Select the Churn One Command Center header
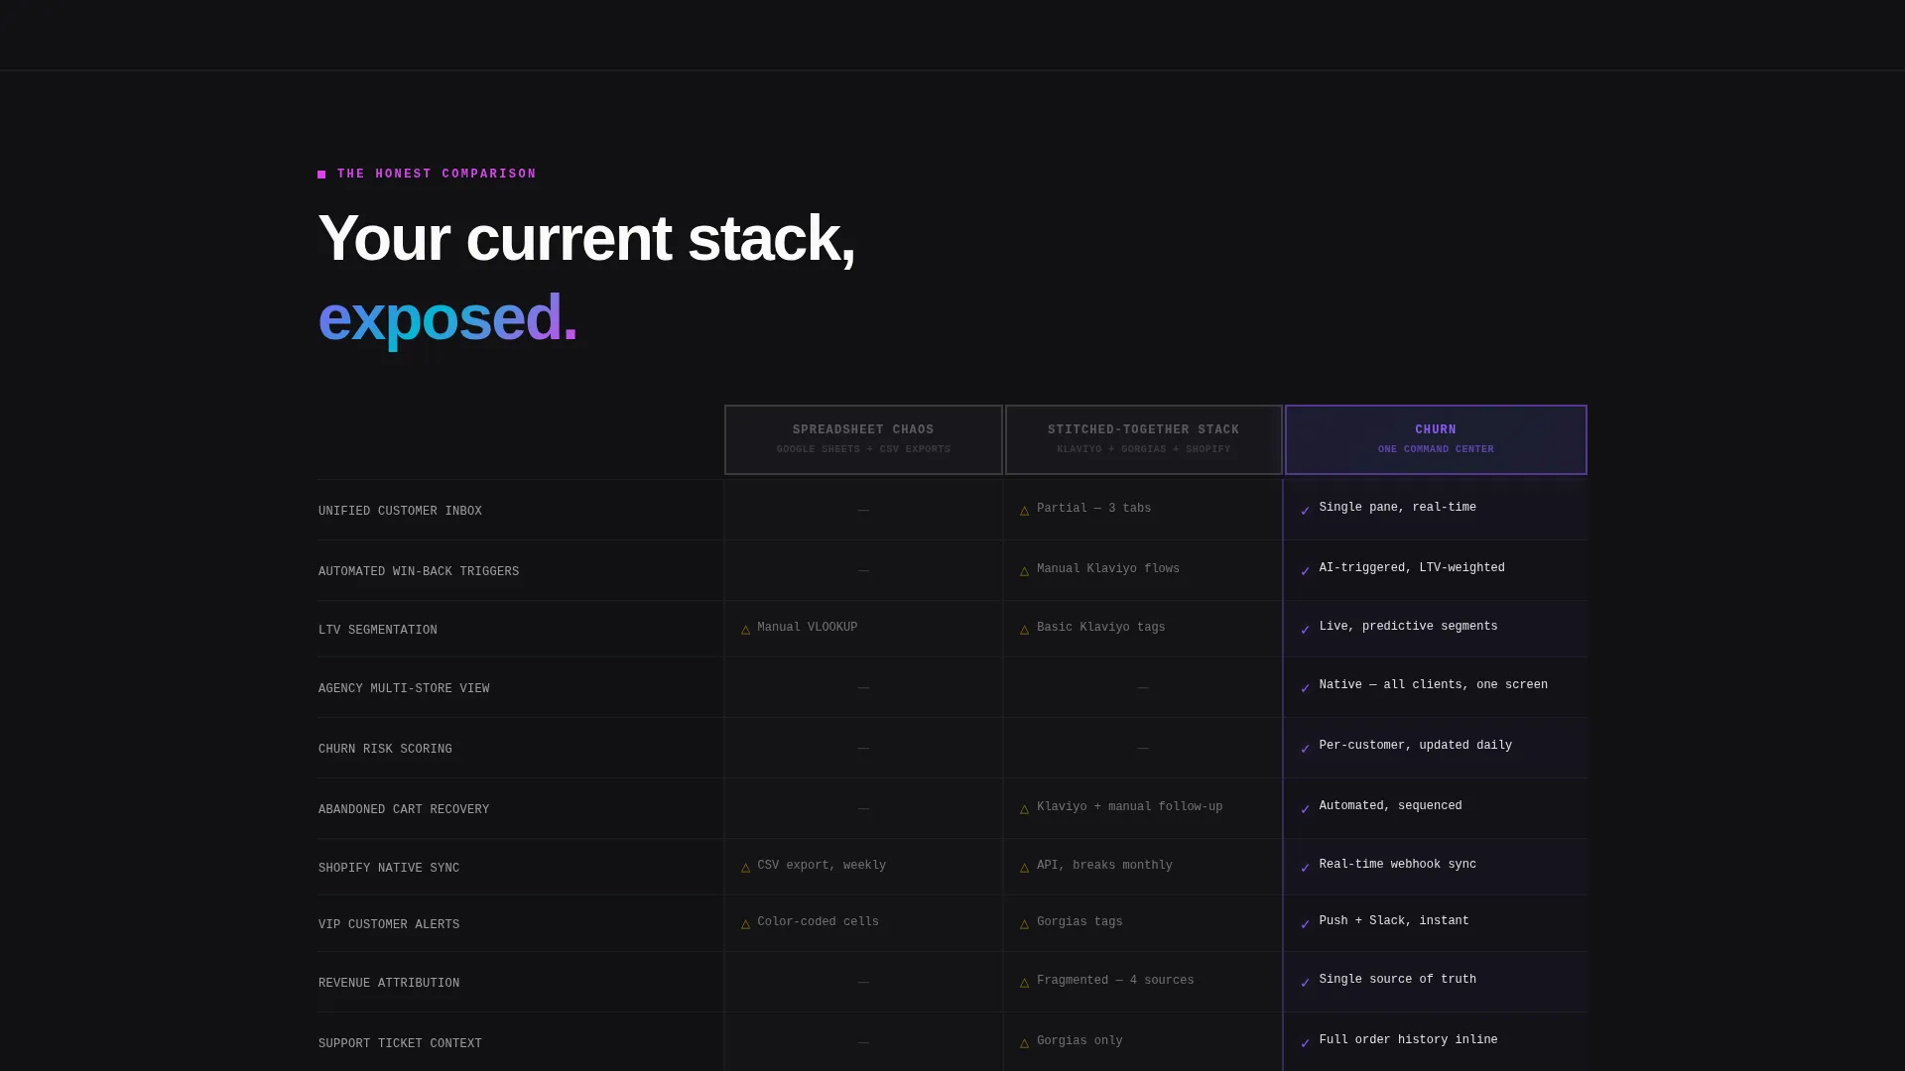This screenshot has height=1071, width=1905. pyautogui.click(x=1436, y=439)
